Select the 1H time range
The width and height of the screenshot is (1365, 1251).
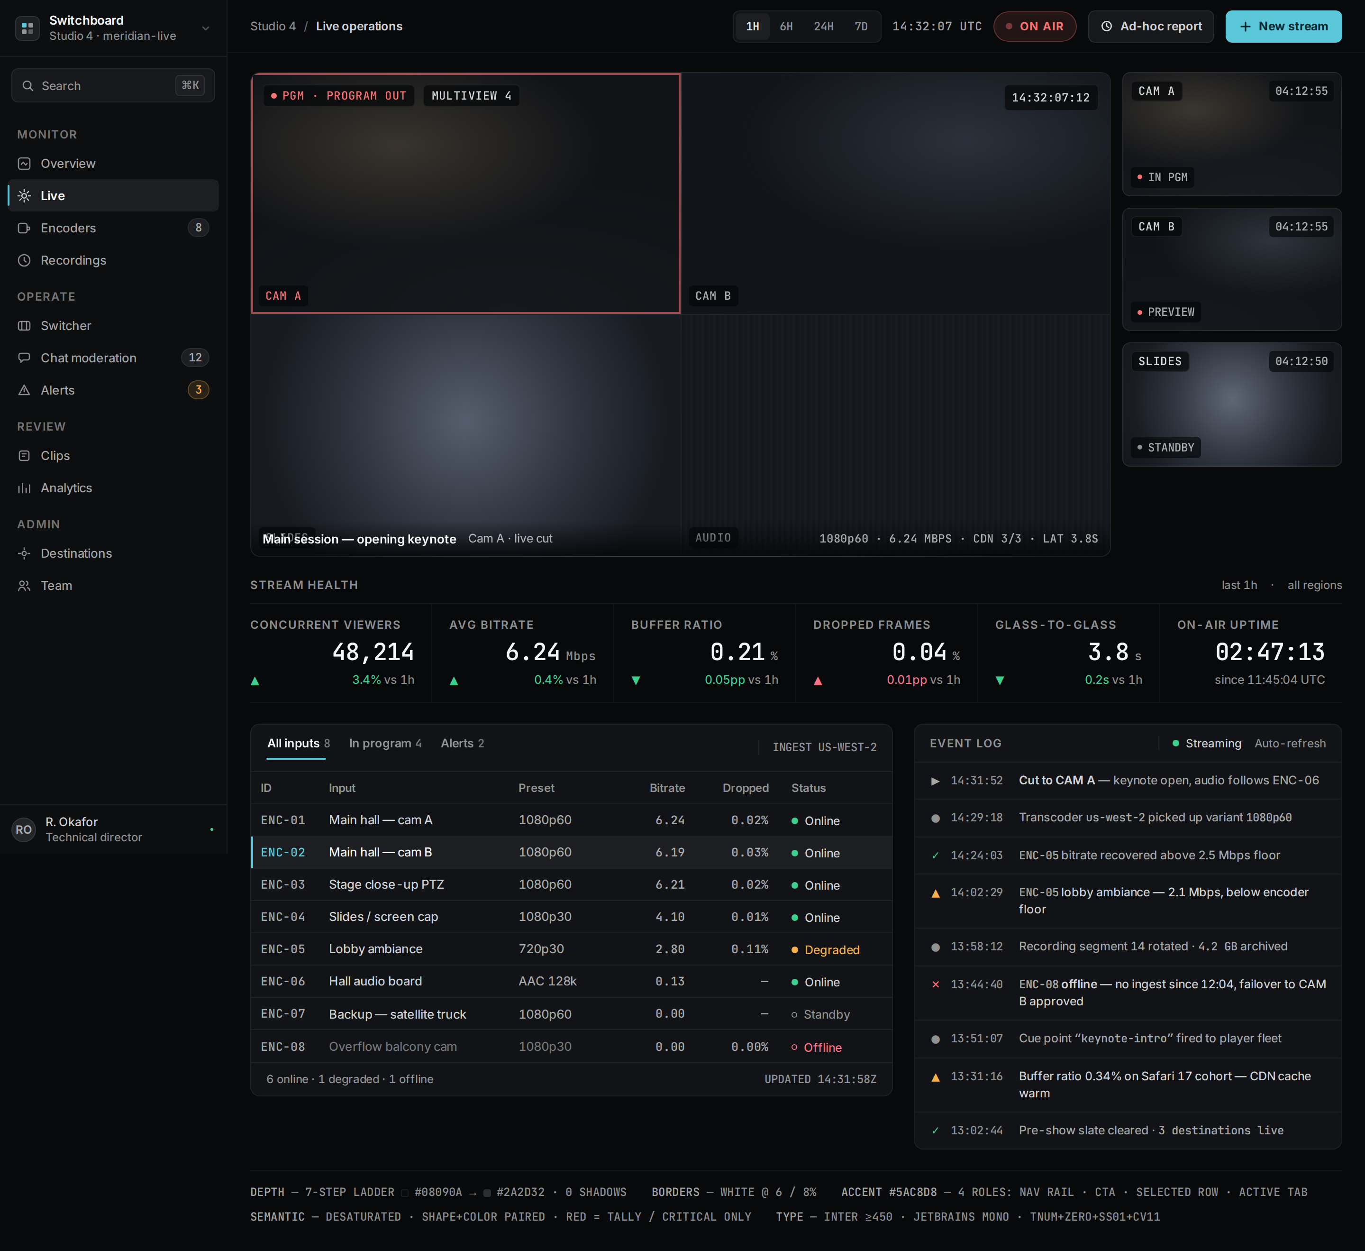click(752, 27)
